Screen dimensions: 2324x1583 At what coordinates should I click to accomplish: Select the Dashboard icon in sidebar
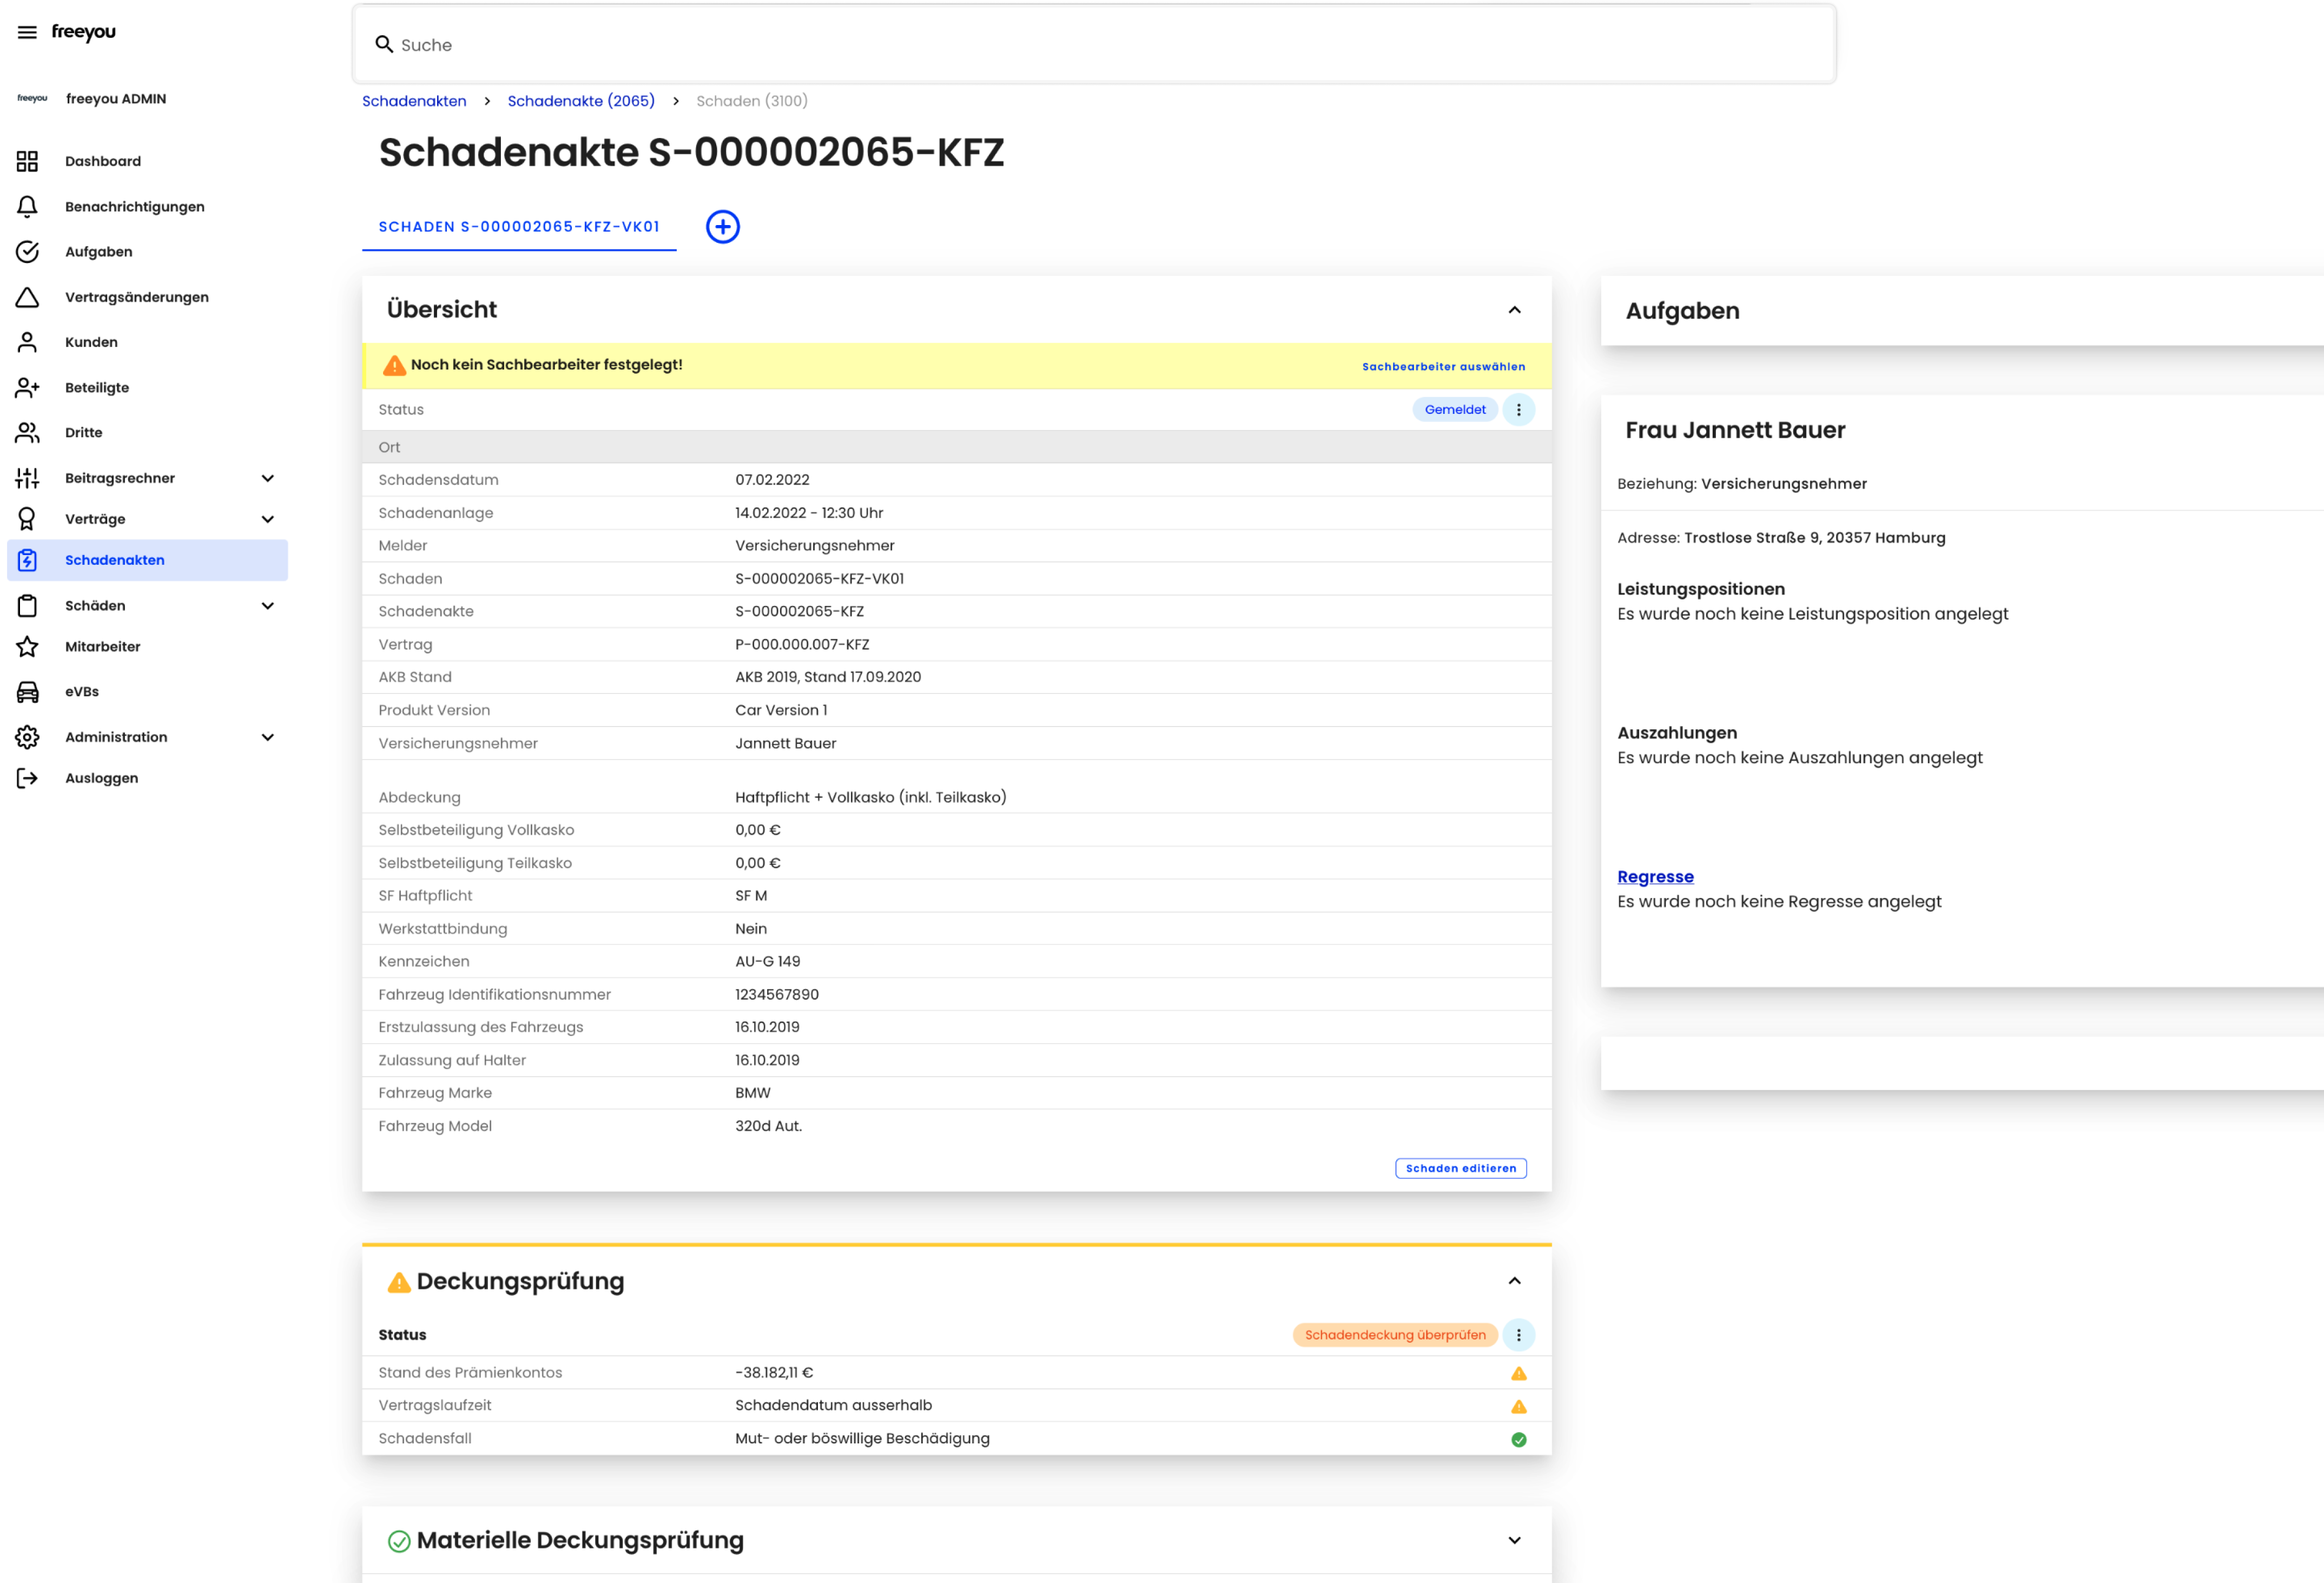(27, 161)
